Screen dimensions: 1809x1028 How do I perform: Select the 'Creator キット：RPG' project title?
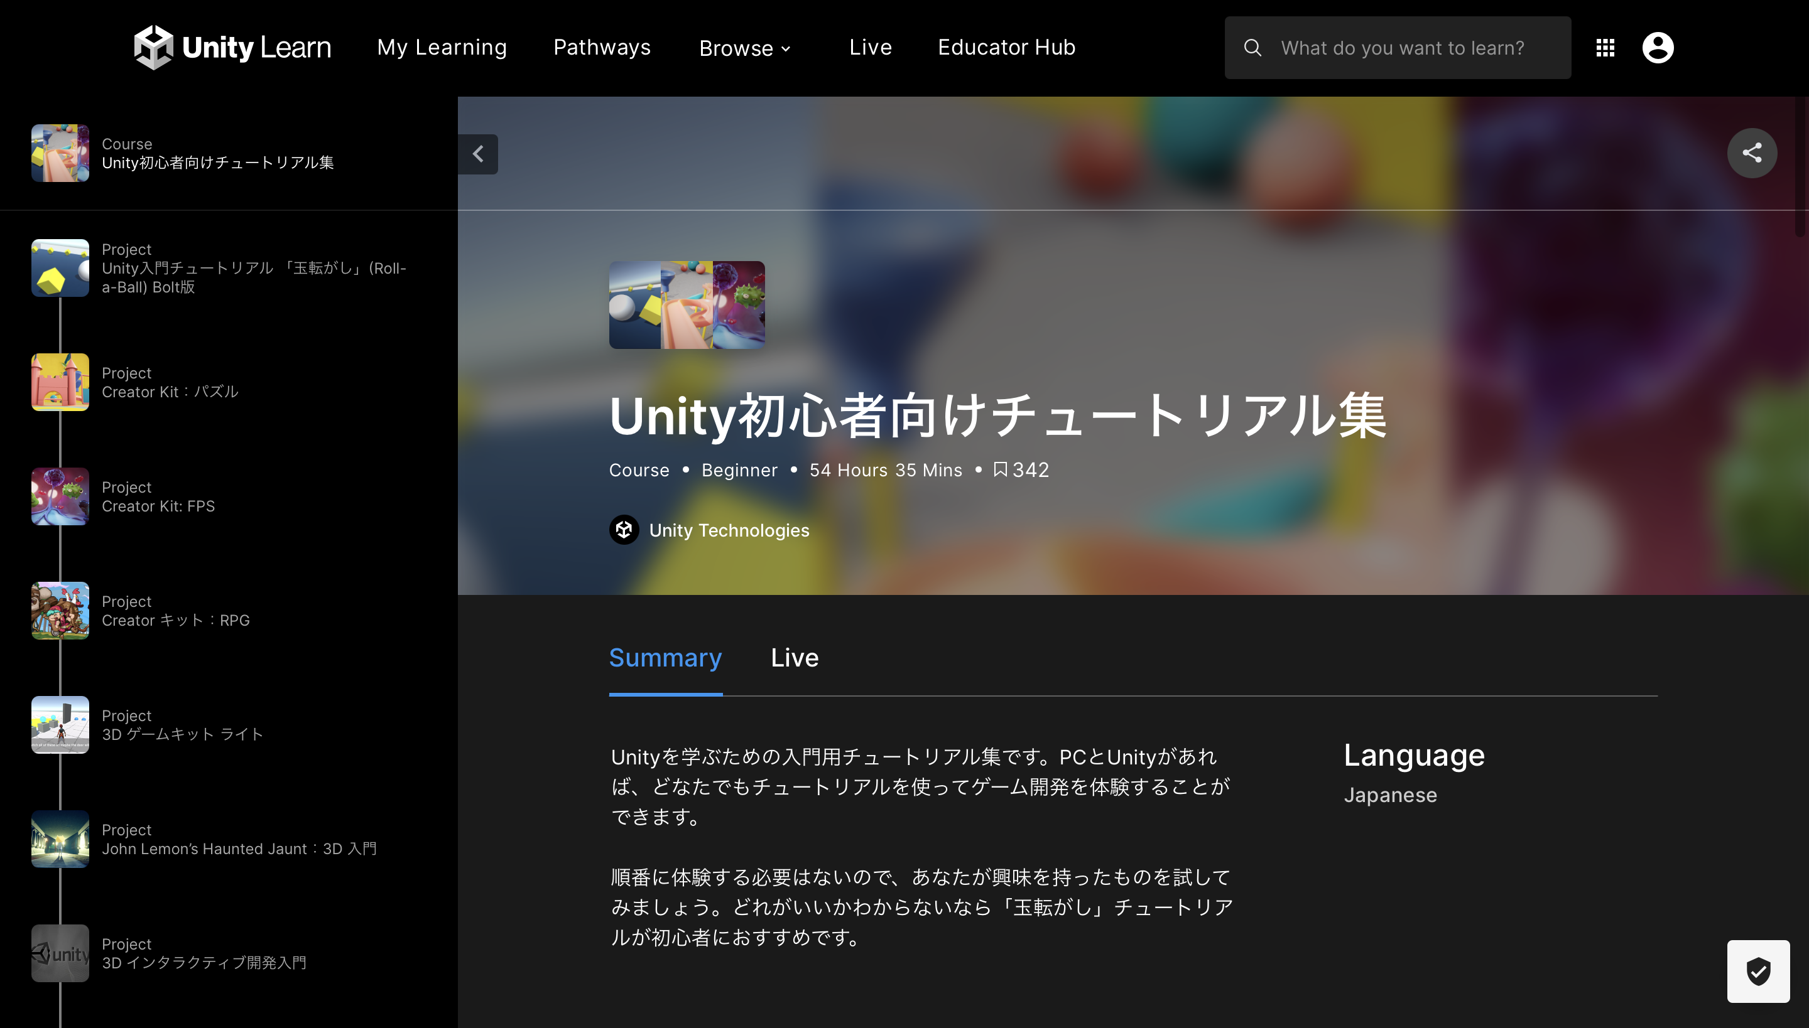(176, 621)
